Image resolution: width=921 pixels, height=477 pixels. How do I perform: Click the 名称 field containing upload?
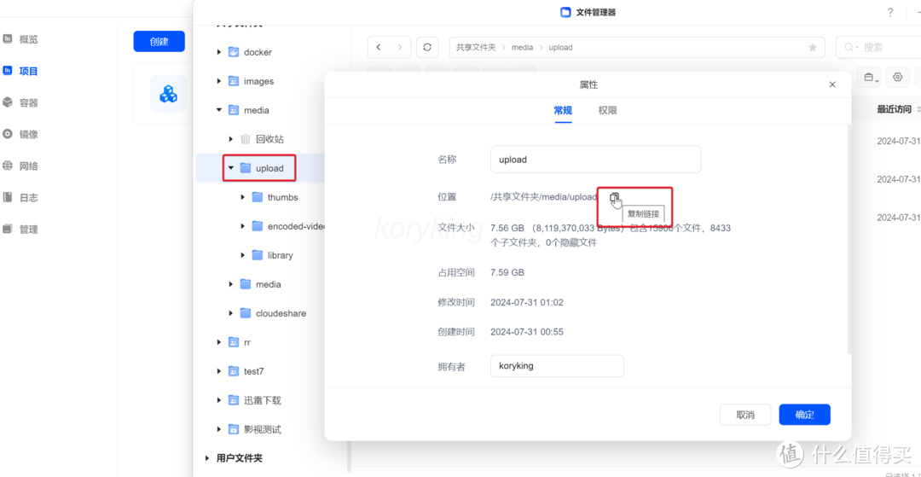[595, 160]
